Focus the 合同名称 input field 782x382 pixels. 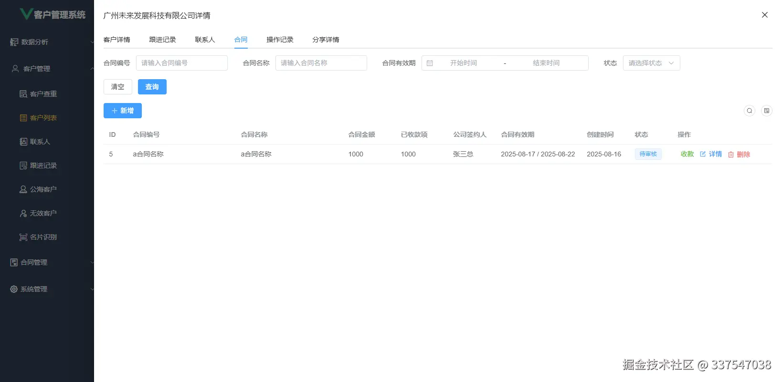click(321, 63)
